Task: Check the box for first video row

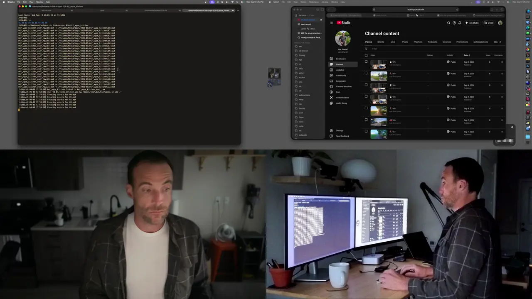Action: pos(366,62)
